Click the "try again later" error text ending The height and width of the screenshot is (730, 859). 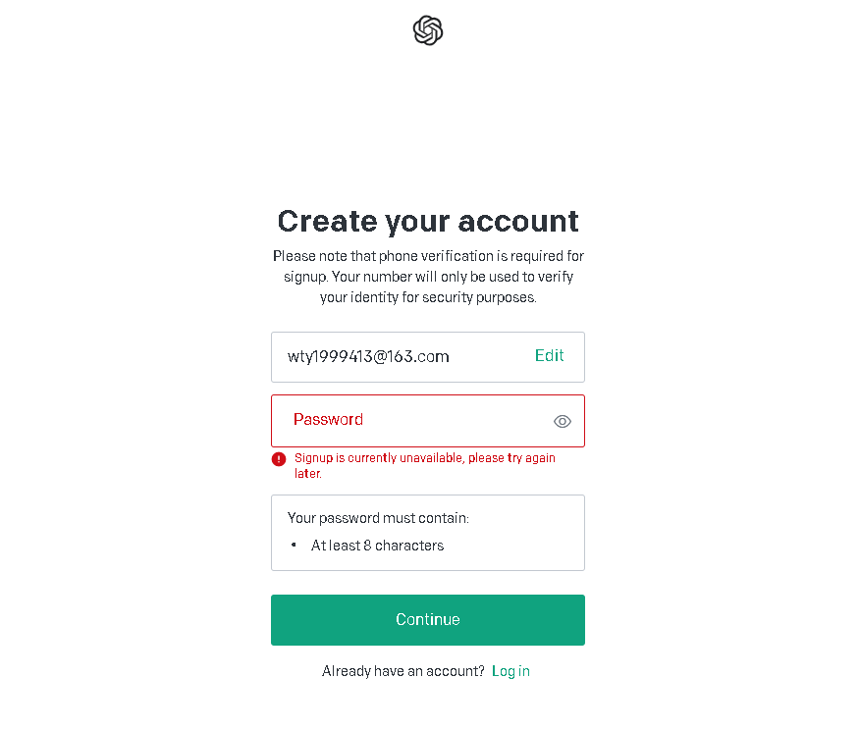coord(308,474)
